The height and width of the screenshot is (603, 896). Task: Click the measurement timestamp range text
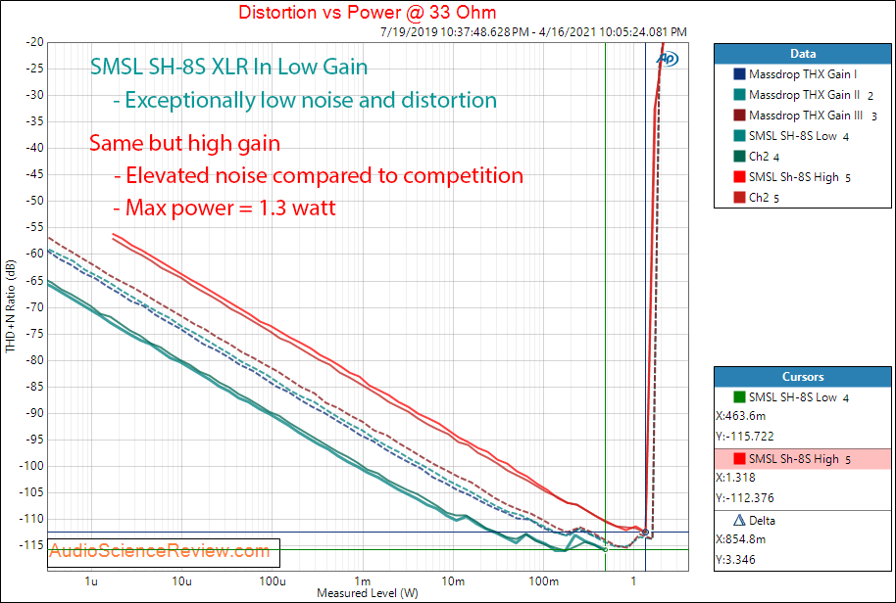pos(533,32)
